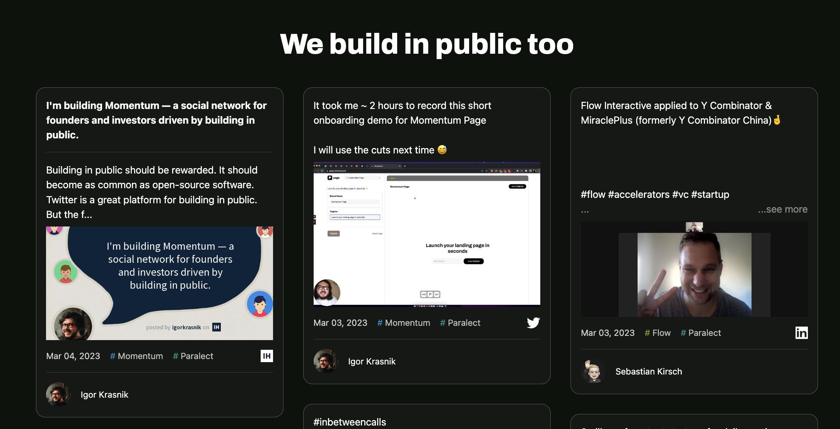Select #Momentum tag on the Mar 04 card
Screen dimensions: 840x429
coord(137,356)
